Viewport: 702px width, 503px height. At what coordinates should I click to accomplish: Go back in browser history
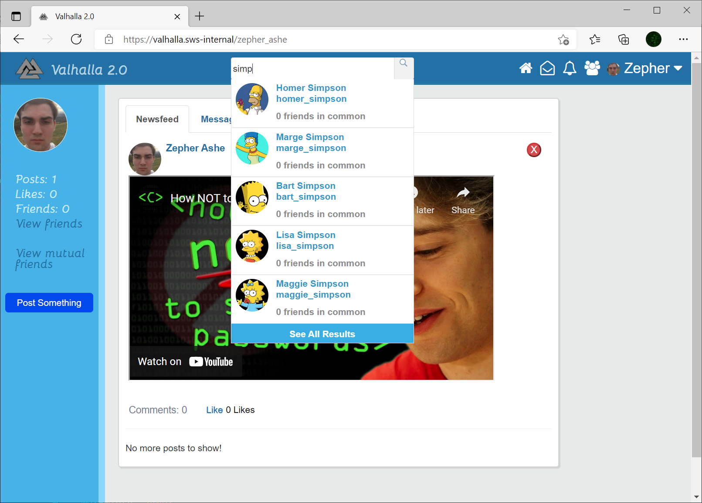pos(19,40)
